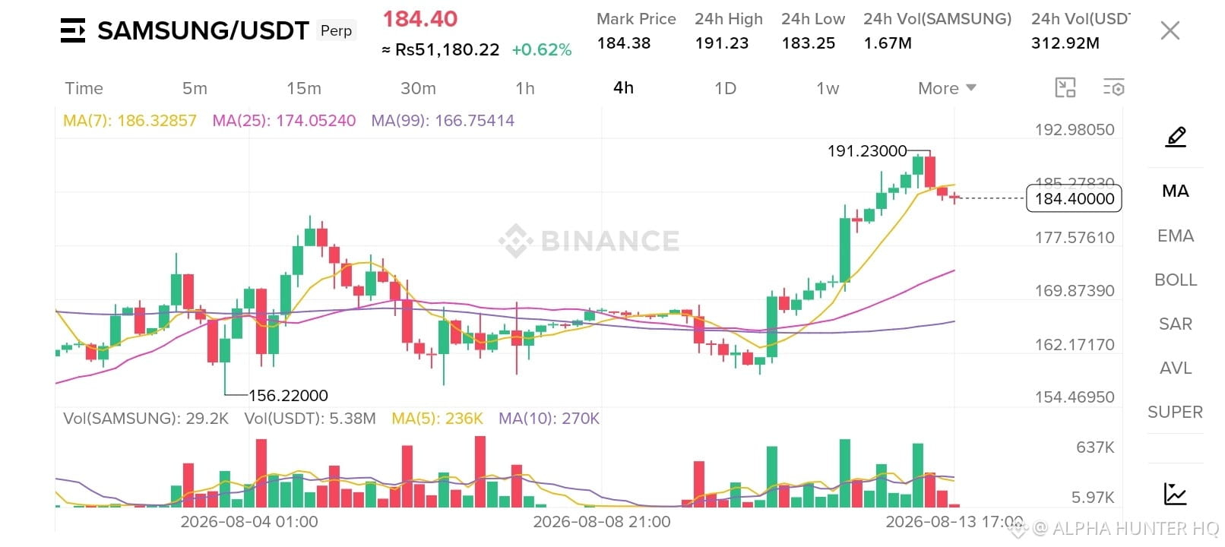Click the MA(99): 166.75414 label

coord(443,121)
